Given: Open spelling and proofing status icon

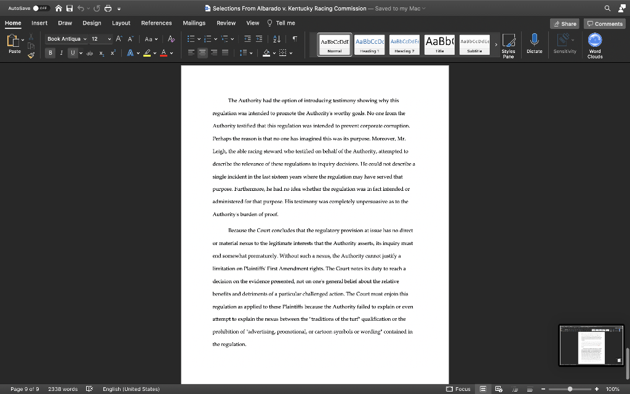Looking at the screenshot, I should [x=90, y=389].
